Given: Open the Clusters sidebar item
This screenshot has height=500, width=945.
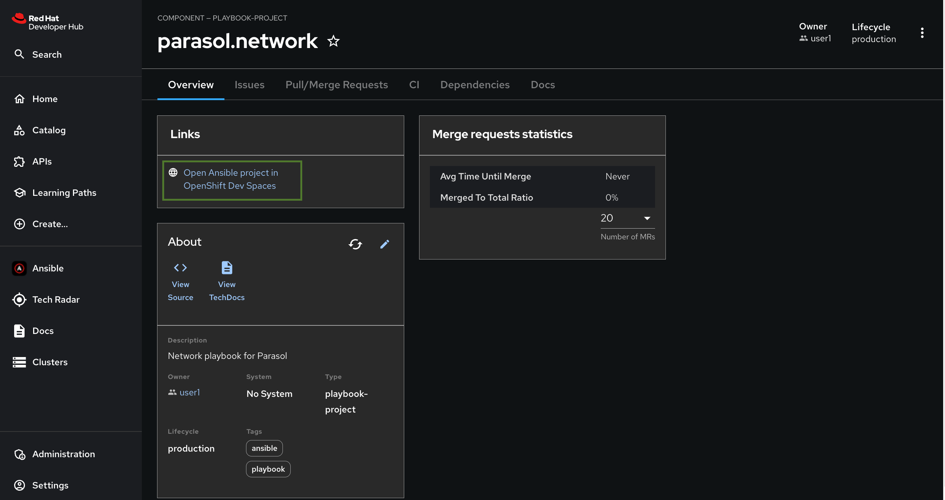Looking at the screenshot, I should pyautogui.click(x=50, y=362).
